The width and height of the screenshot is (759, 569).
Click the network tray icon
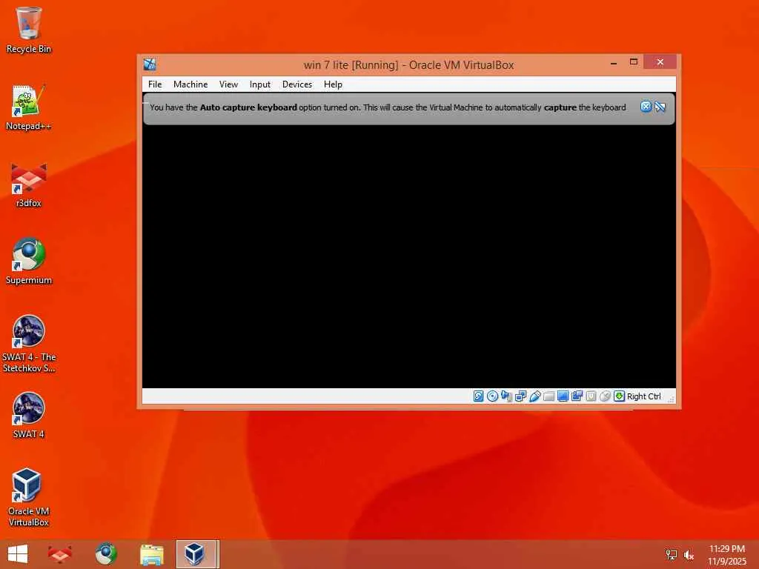click(672, 555)
